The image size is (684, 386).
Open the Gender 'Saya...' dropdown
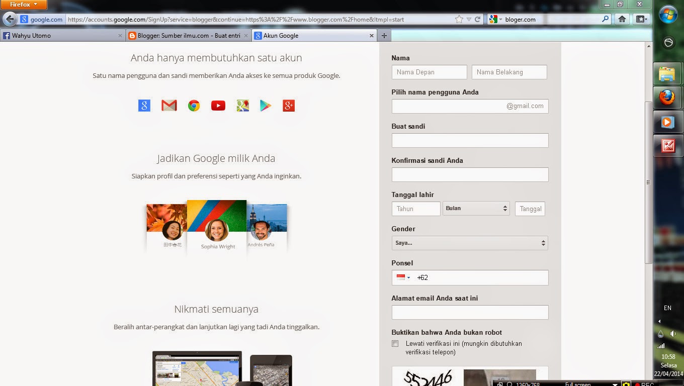pos(469,243)
